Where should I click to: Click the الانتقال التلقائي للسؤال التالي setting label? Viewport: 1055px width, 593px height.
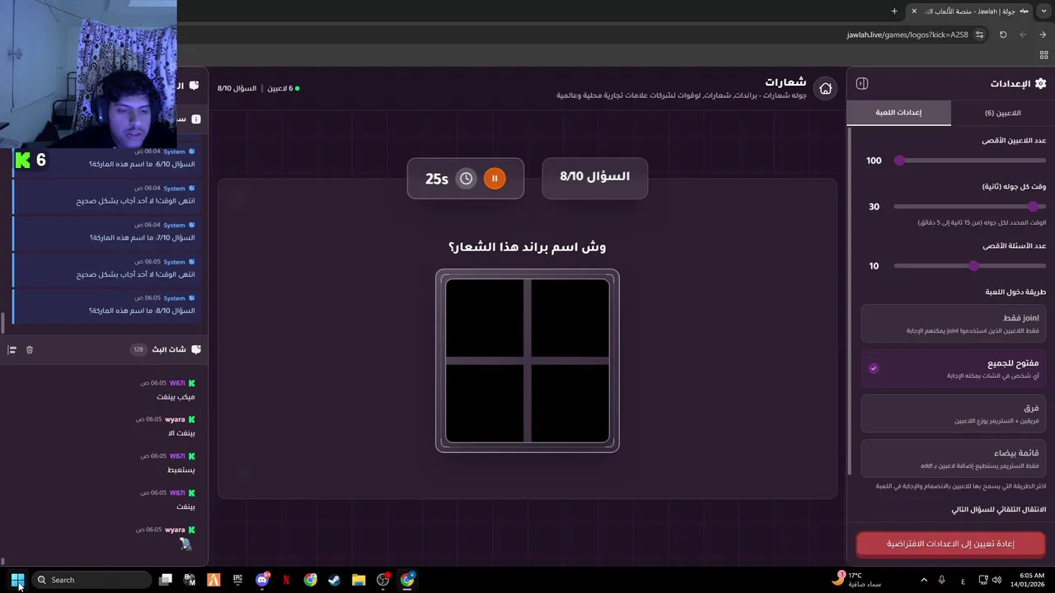click(x=998, y=510)
